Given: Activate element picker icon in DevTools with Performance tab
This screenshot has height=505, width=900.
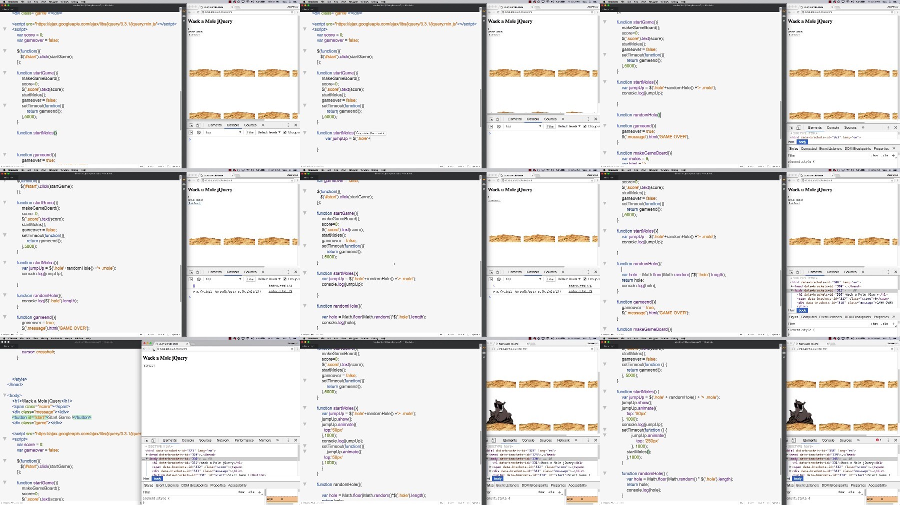Looking at the screenshot, I should [x=146, y=440].
